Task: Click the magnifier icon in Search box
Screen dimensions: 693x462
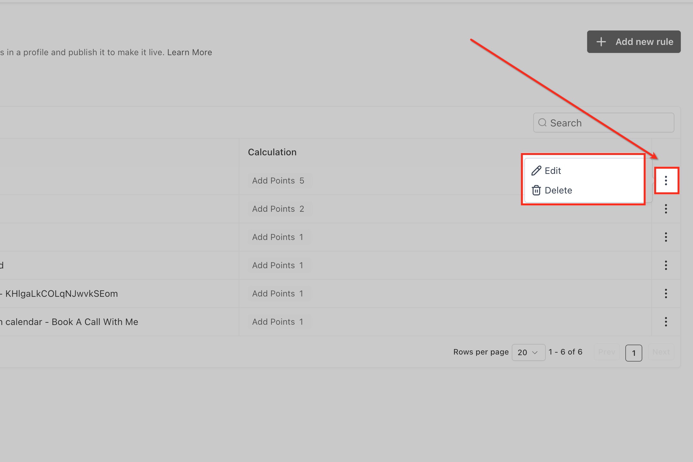Action: 542,123
